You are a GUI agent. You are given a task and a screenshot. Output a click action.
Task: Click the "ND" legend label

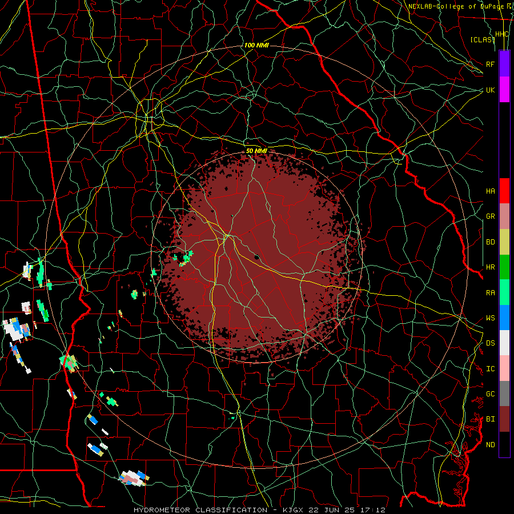click(x=491, y=445)
